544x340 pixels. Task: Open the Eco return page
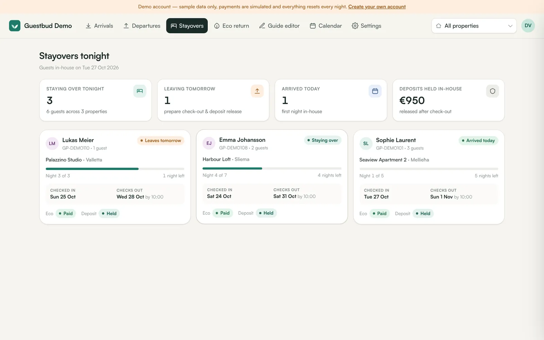coord(232,26)
